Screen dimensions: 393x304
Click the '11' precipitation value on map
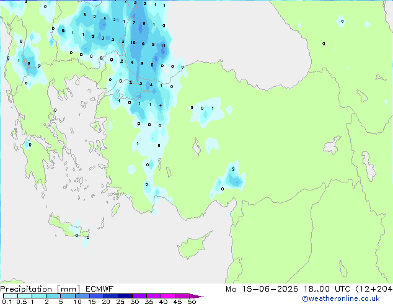(163, 46)
